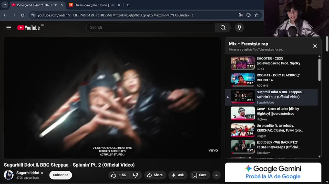This screenshot has width=329, height=184.
Task: Play Cero* - Cerra el upite thumbnail
Action: coord(242,113)
